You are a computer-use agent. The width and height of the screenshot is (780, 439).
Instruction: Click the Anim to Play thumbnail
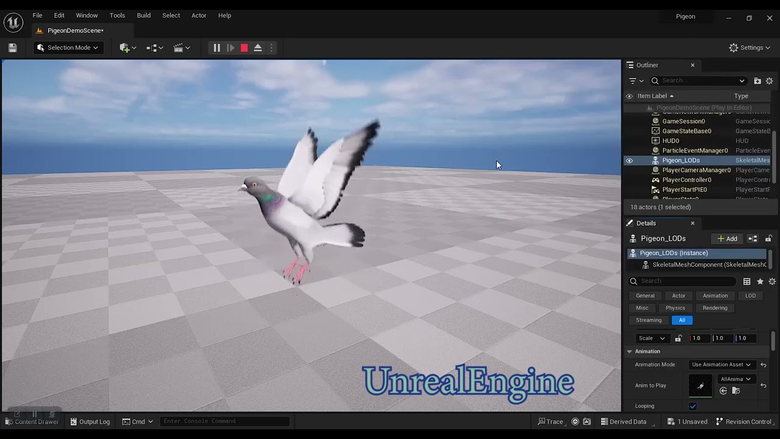coord(700,385)
